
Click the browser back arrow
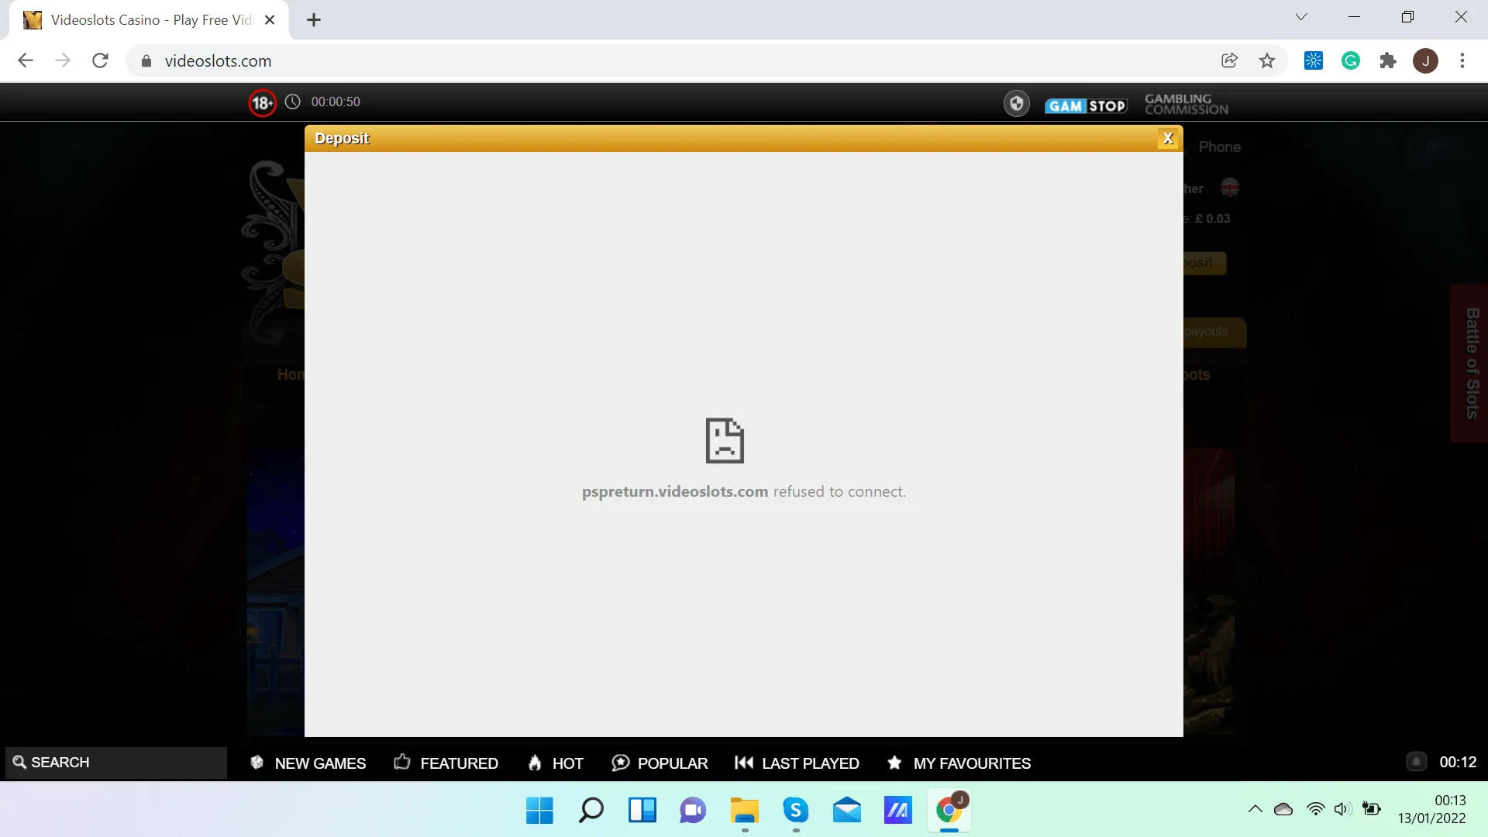click(26, 60)
